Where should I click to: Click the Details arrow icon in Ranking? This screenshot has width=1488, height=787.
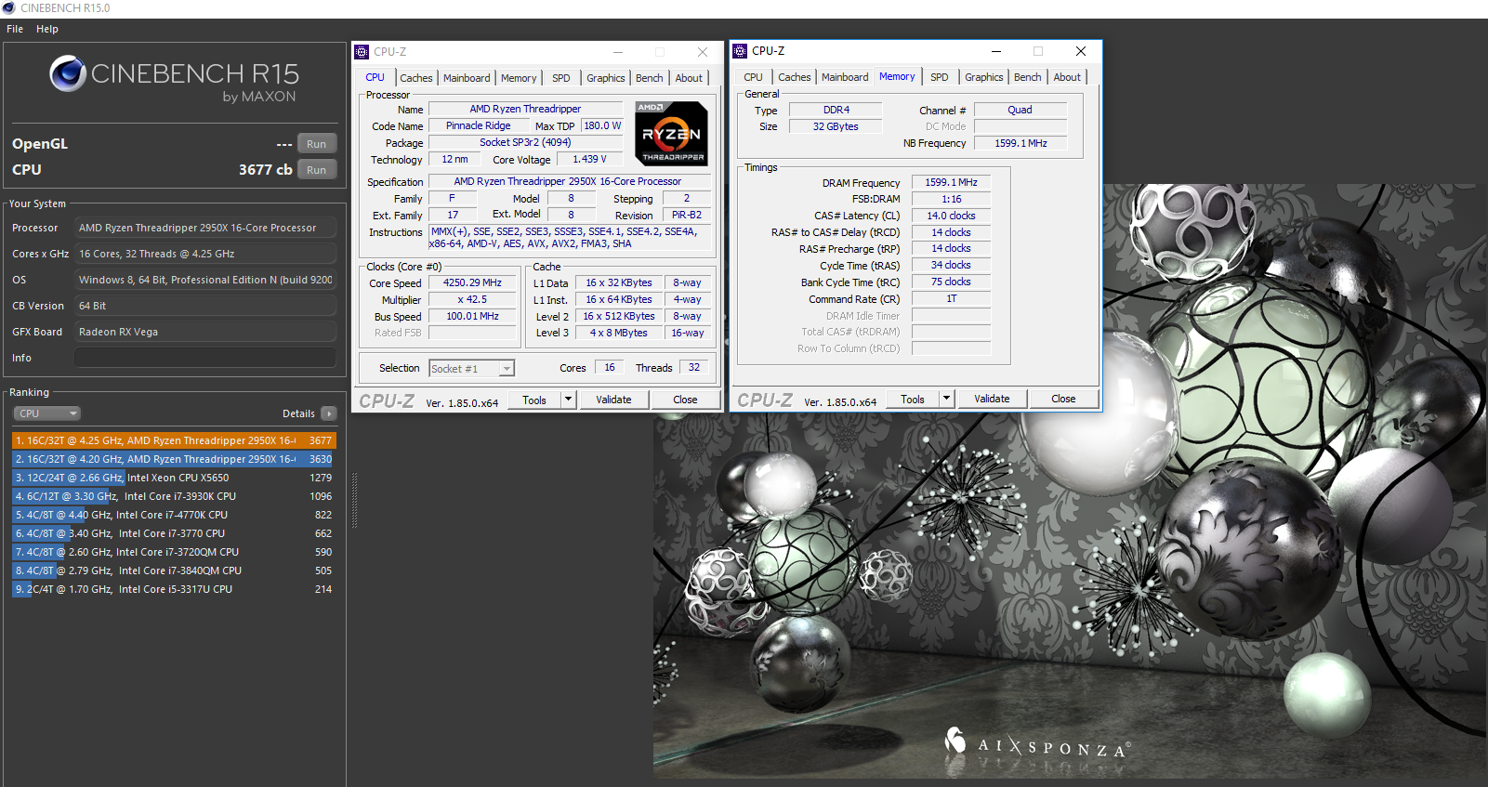pyautogui.click(x=329, y=413)
